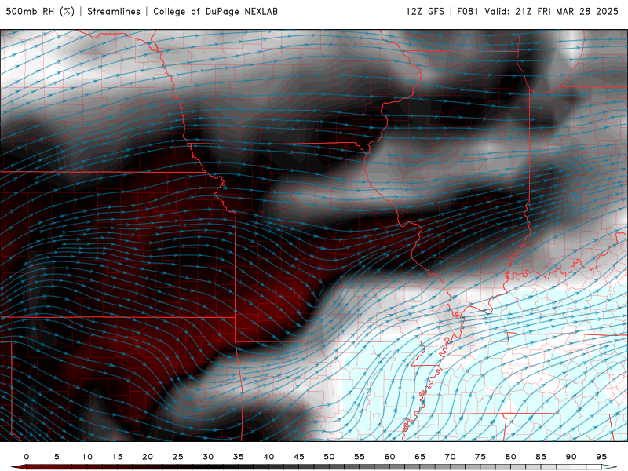Click the gray colorbar swatch between 50 and 55
The width and height of the screenshot is (628, 471).
(345, 467)
